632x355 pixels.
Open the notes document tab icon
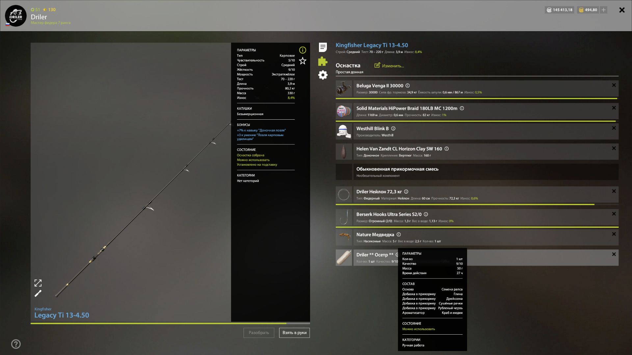(x=323, y=47)
